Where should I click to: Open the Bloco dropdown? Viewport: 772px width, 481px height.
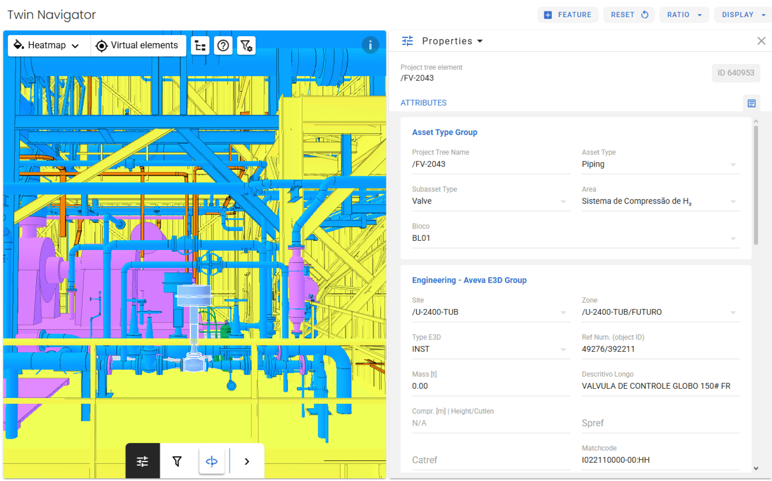tap(576, 238)
